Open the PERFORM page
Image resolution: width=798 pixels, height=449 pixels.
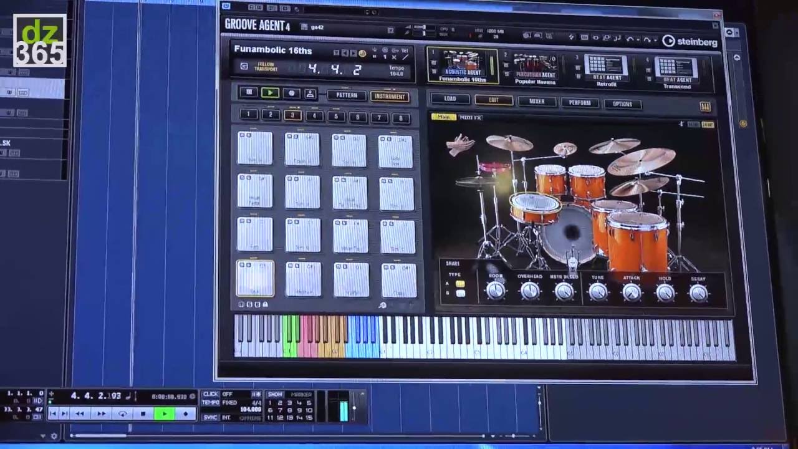[x=580, y=103]
